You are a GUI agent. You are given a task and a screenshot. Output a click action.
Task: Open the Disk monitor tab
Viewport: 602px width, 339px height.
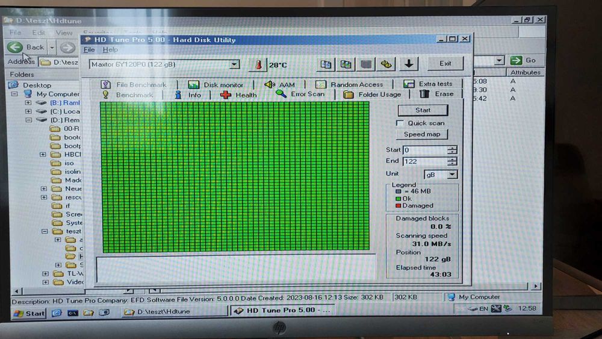(216, 84)
